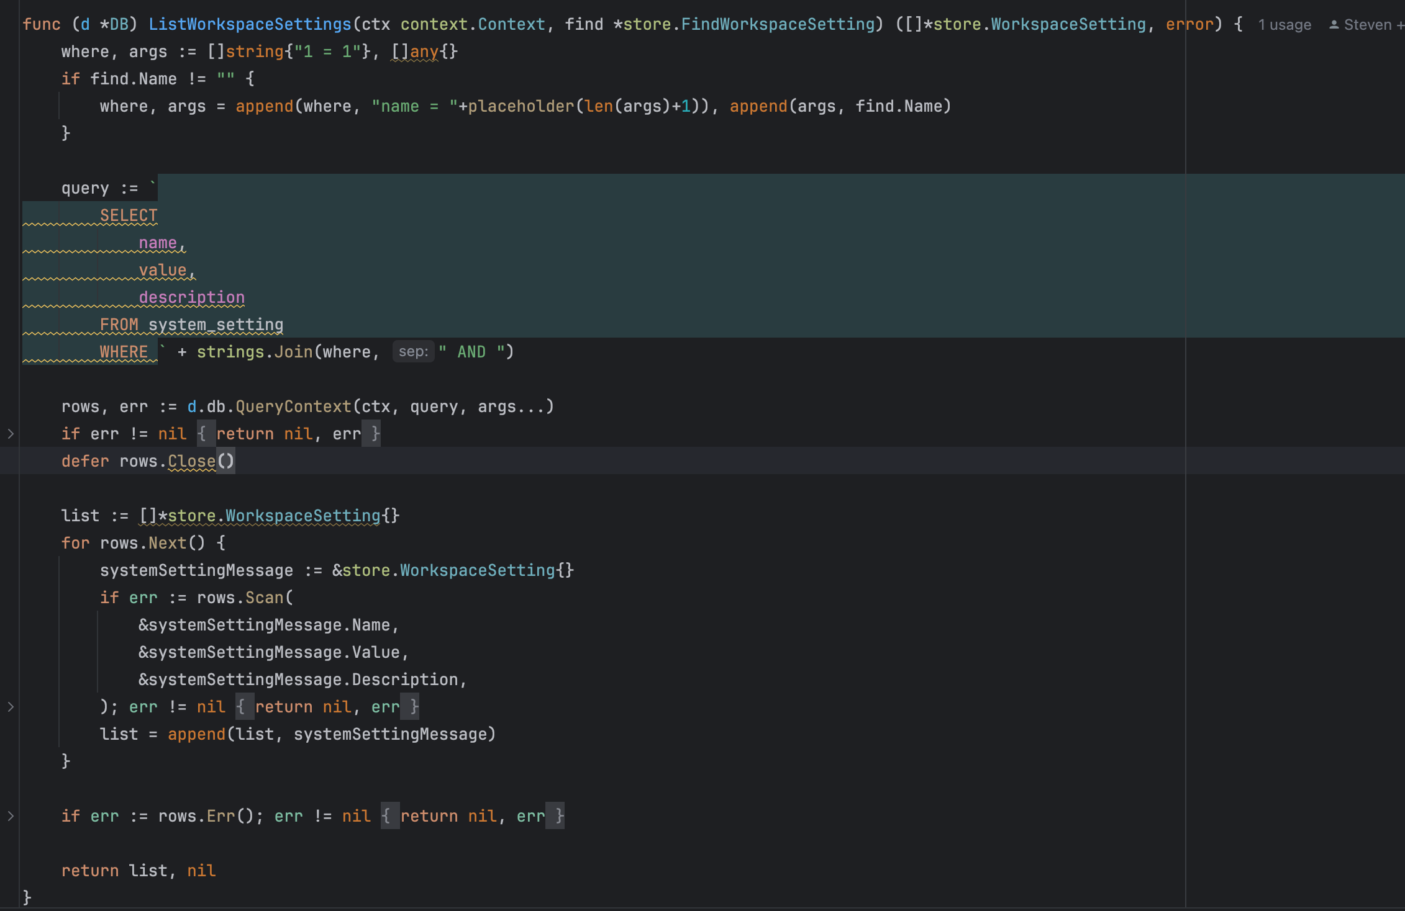Click the SELECT keyword in the query
The width and height of the screenshot is (1405, 911).
(129, 215)
